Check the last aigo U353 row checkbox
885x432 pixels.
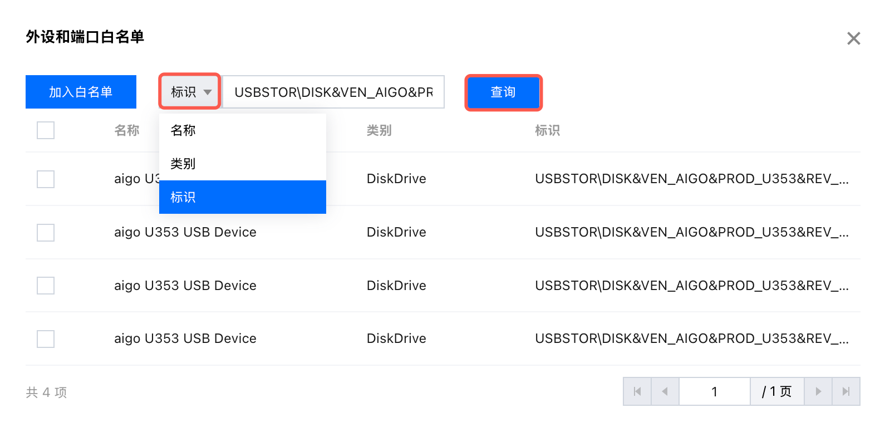click(x=46, y=339)
